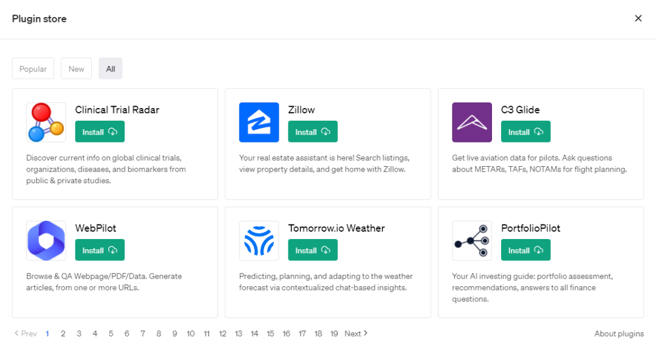Go to page 2 of plugin list
The width and height of the screenshot is (656, 350).
[63, 334]
